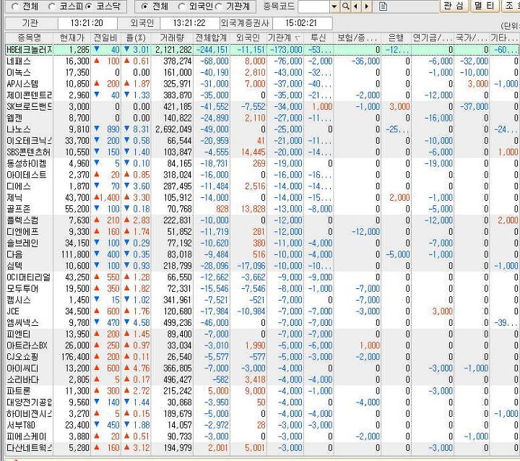Sort by 율(%) column header

coord(136,38)
